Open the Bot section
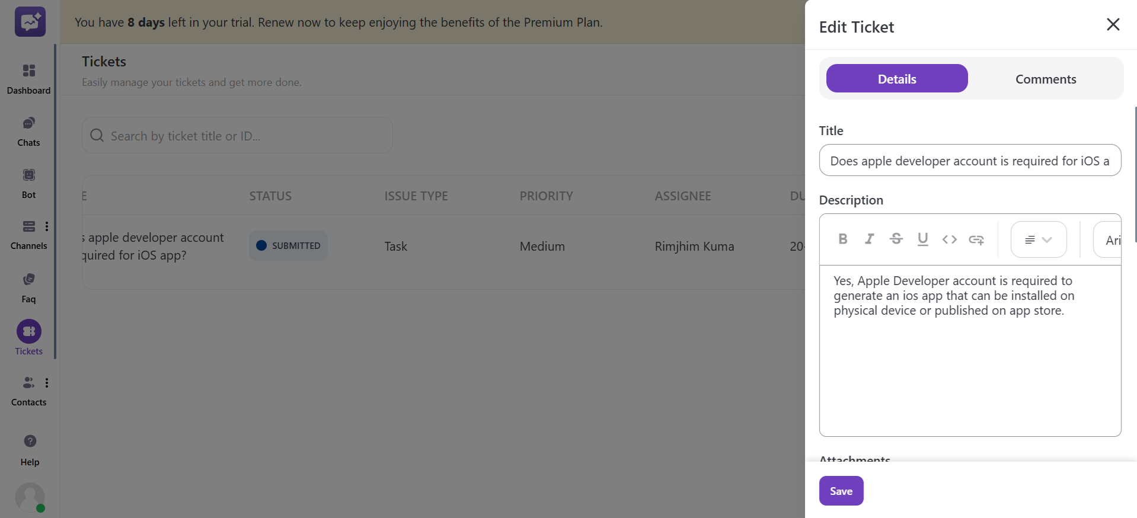 28,183
